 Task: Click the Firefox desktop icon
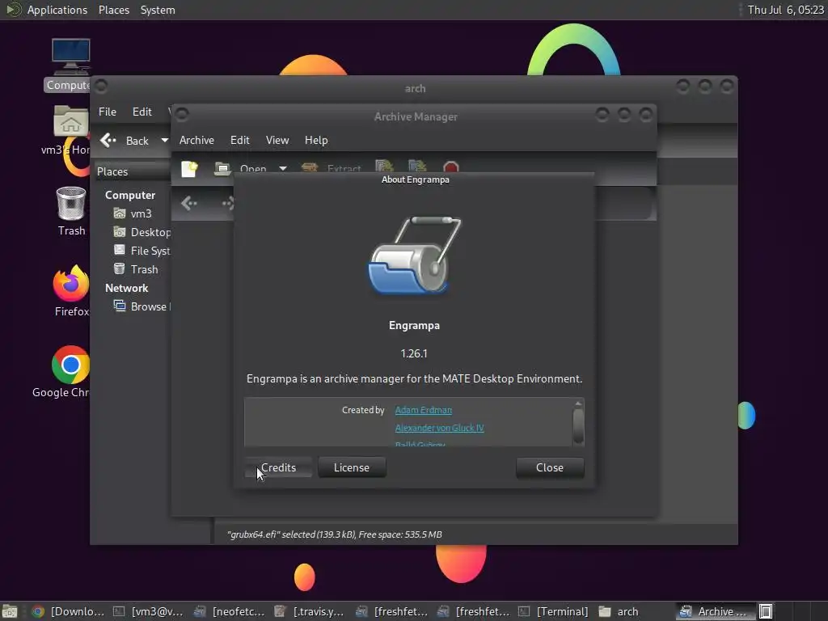tap(71, 284)
